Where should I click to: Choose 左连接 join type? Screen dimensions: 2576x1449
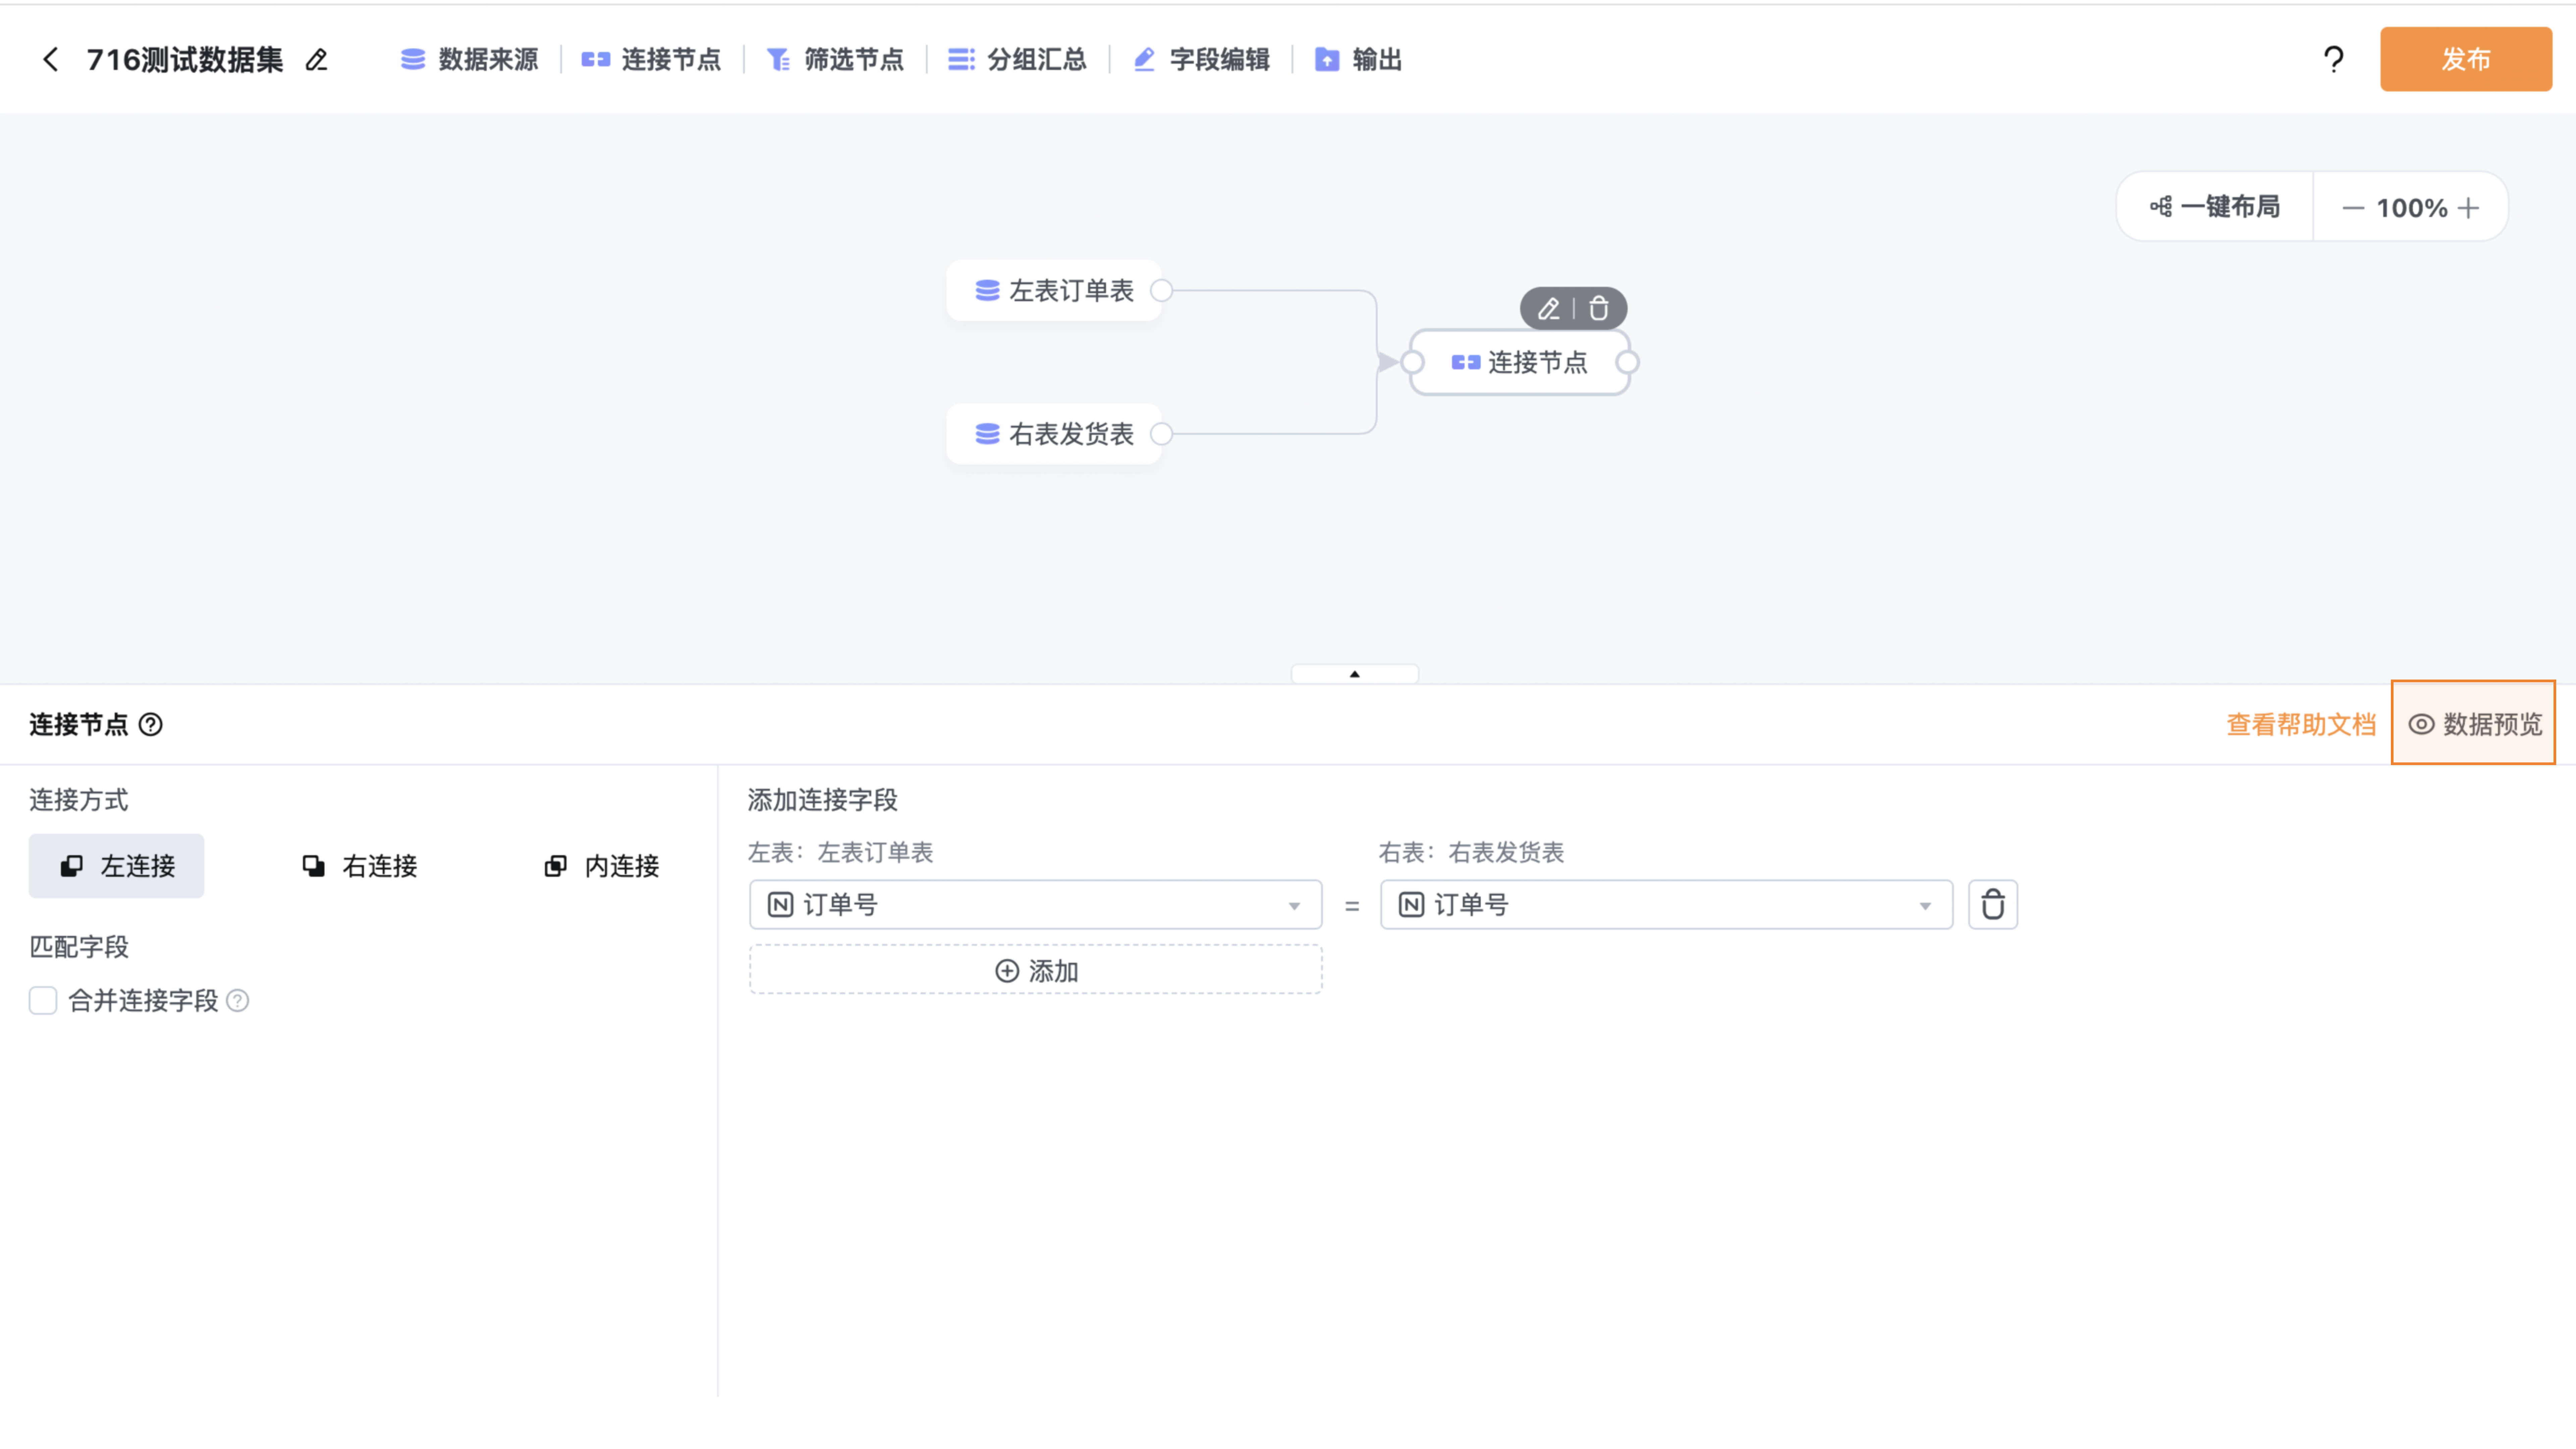[116, 866]
